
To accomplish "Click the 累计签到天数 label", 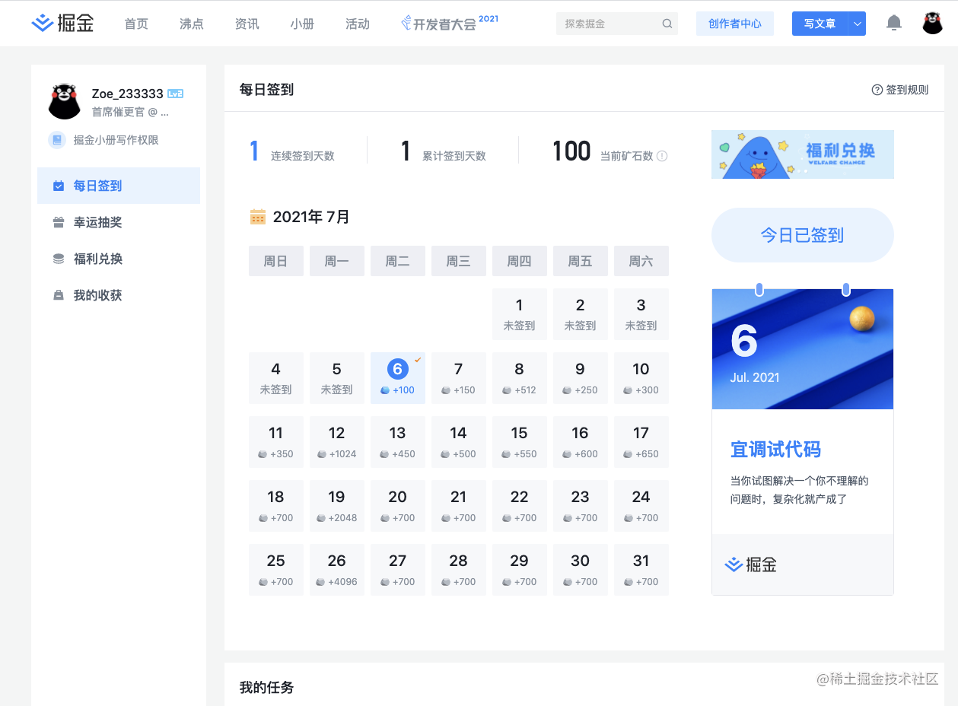I will click(x=454, y=156).
